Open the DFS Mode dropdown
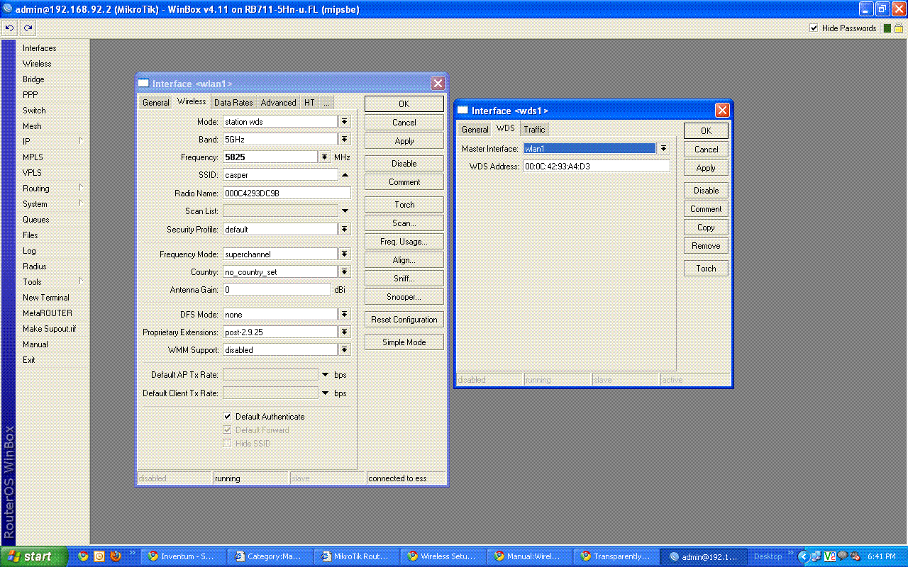Viewport: 908px width, 567px height. (345, 315)
